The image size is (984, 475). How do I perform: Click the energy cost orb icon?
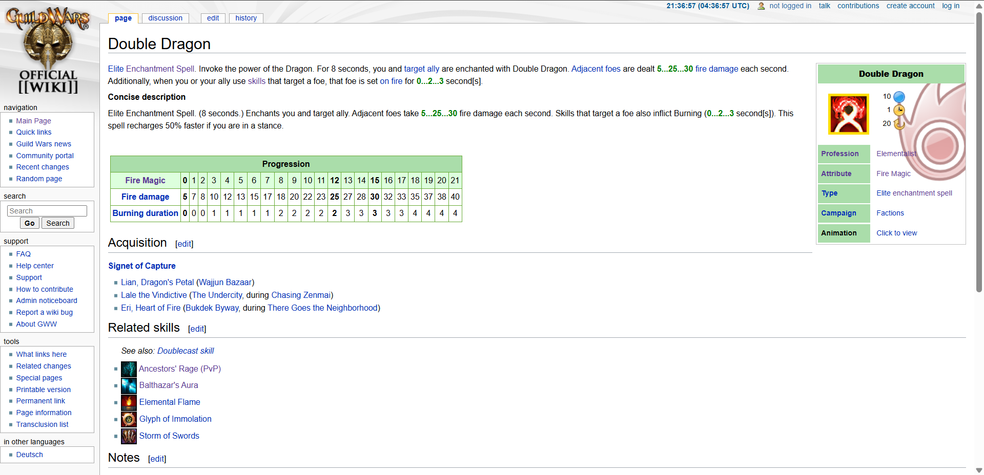point(899,97)
